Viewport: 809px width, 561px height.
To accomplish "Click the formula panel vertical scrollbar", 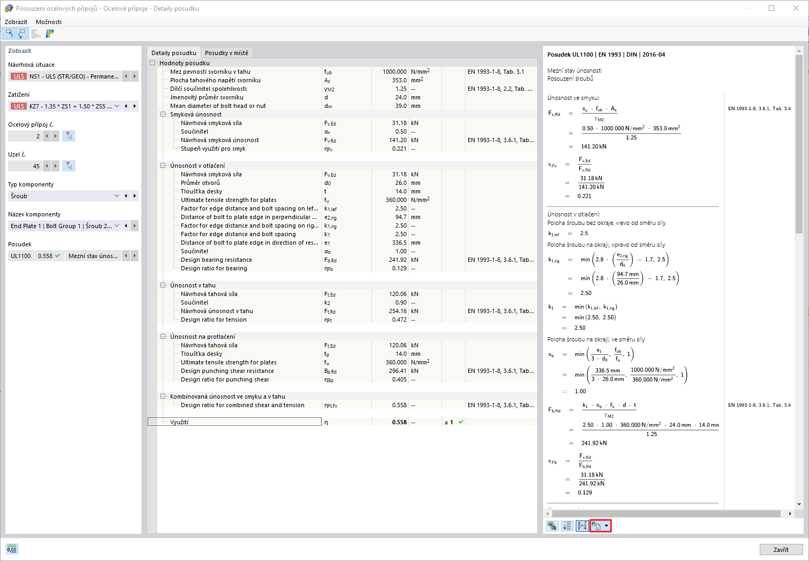I will tap(799, 144).
